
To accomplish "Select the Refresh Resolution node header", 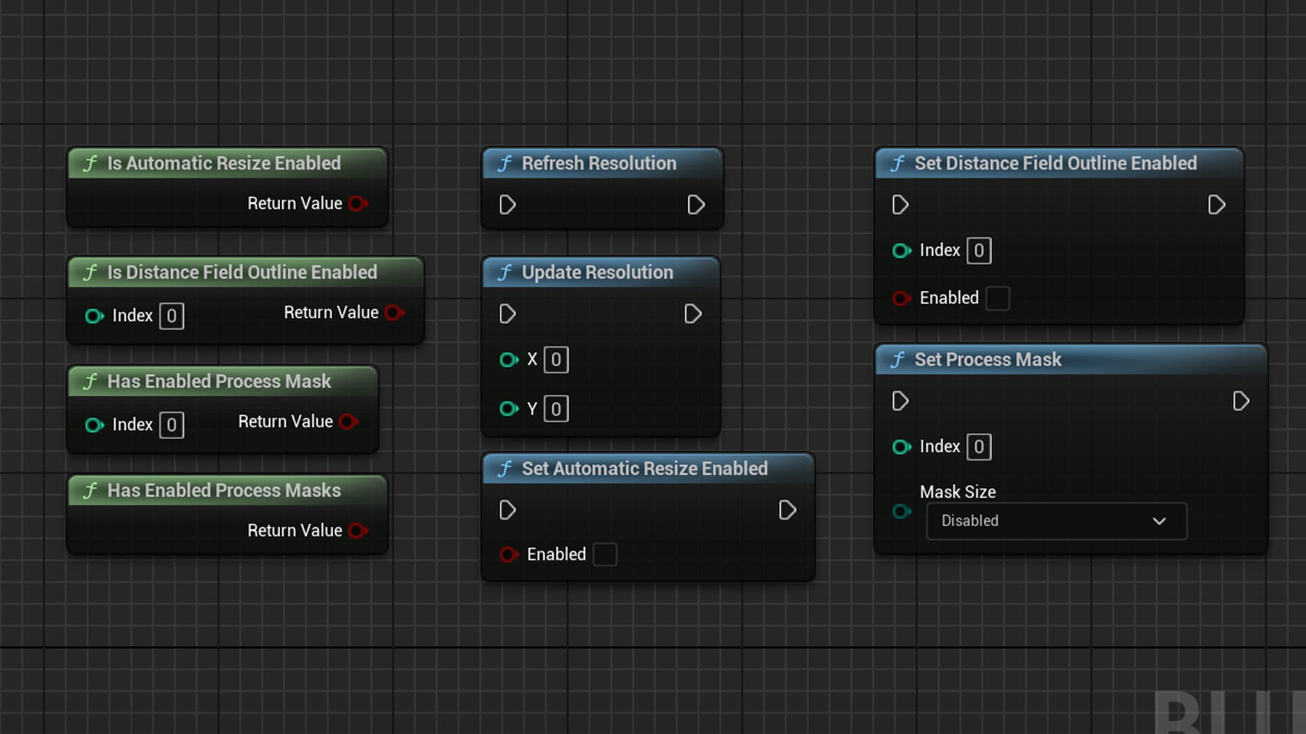I will [599, 163].
